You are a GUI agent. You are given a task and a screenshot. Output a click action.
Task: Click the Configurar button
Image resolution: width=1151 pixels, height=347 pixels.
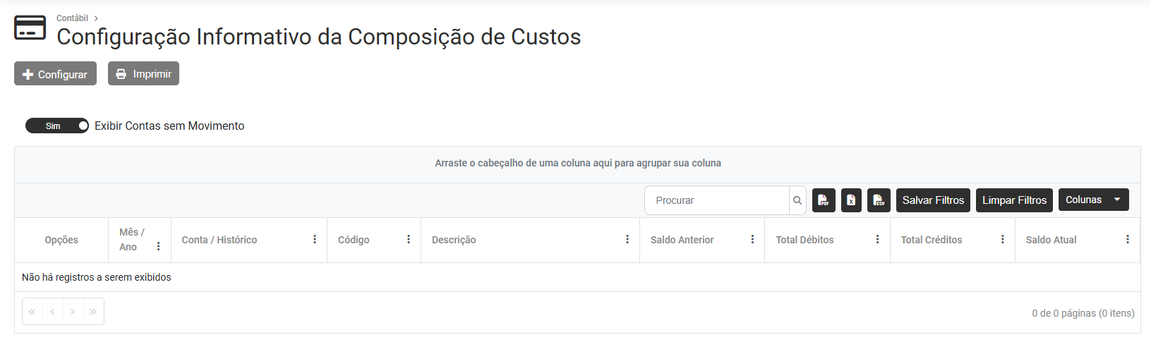[55, 74]
